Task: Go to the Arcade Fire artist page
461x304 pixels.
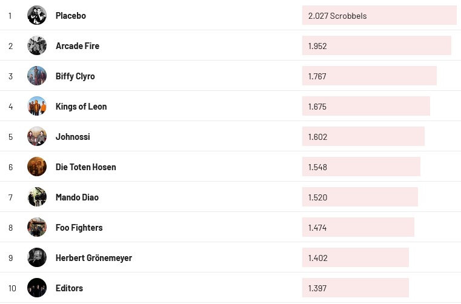Action: [x=78, y=46]
